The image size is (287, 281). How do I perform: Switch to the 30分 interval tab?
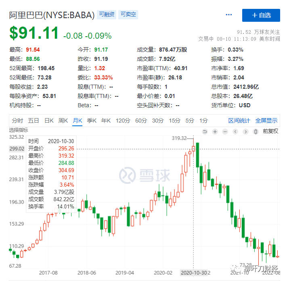[158, 121]
